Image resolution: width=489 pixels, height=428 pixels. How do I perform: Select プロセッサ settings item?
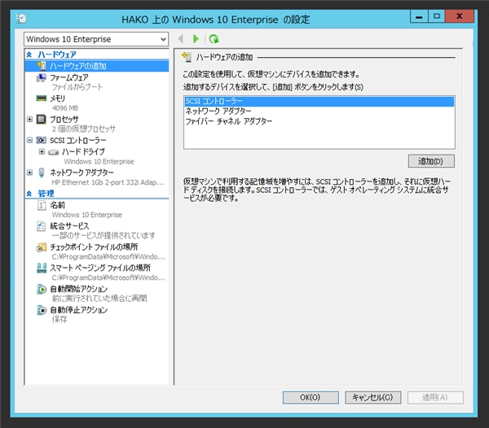64,120
